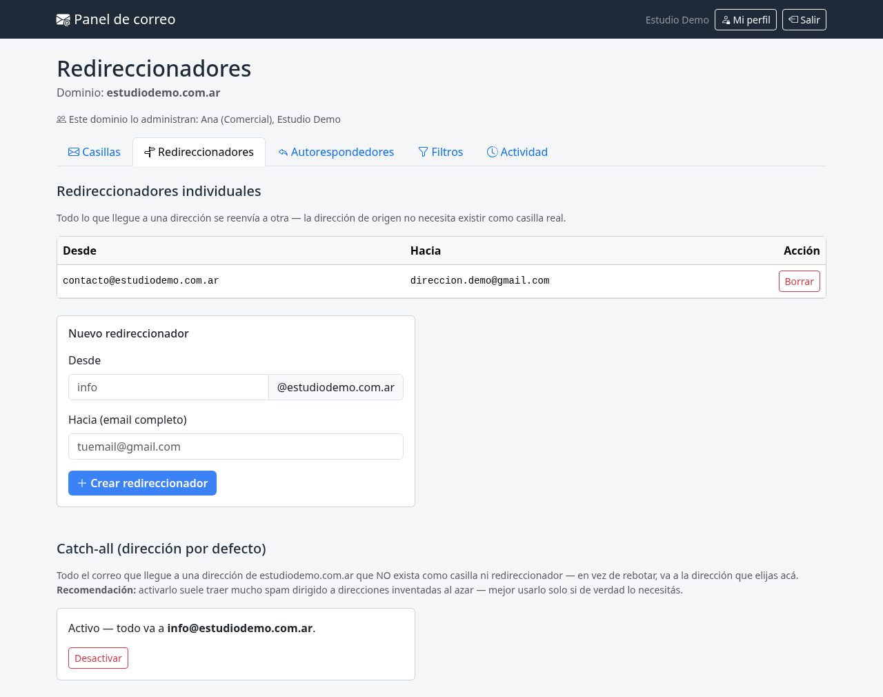Click the clock icon on the Actividad tab
The image size is (883, 697).
(x=493, y=152)
